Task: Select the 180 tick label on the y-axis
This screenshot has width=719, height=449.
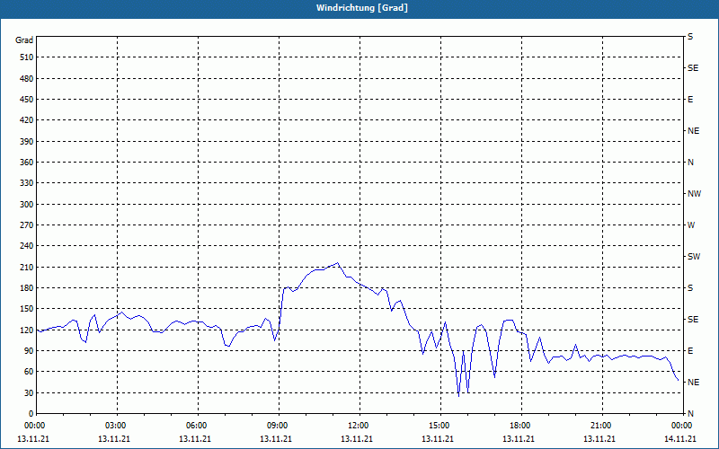Action: pos(27,288)
